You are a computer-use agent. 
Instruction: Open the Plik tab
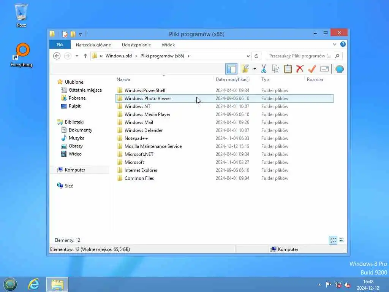coord(60,45)
